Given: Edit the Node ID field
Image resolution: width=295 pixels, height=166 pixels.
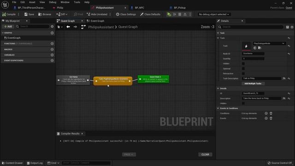Looking at the screenshot, I should click(x=253, y=53).
